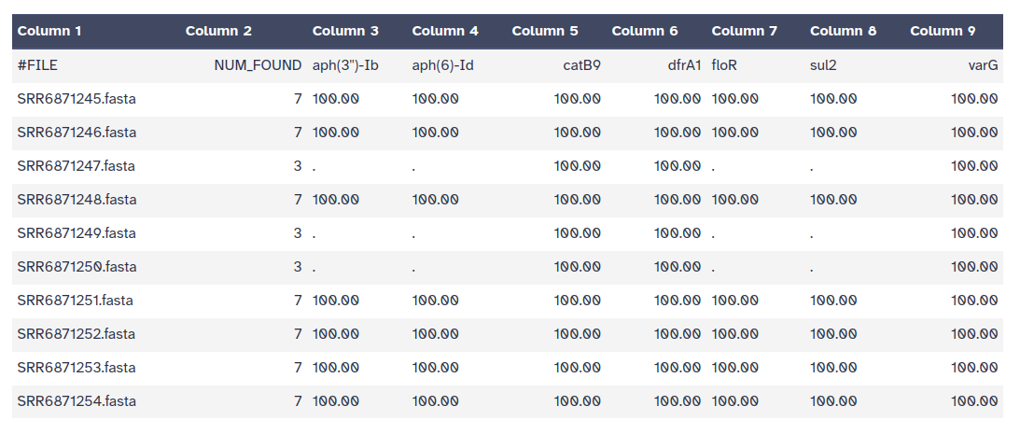Click the Column 2 header
Image resolution: width=1020 pixels, height=434 pixels.
point(218,31)
